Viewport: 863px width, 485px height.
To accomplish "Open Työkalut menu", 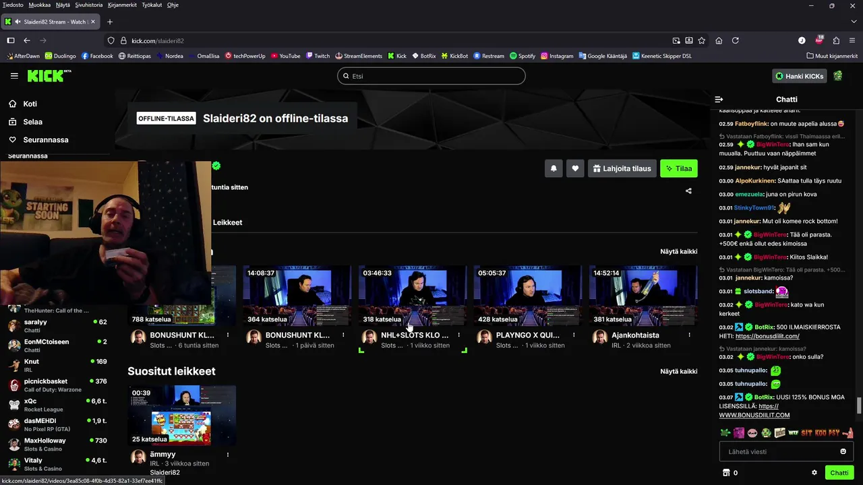I will coord(152,5).
